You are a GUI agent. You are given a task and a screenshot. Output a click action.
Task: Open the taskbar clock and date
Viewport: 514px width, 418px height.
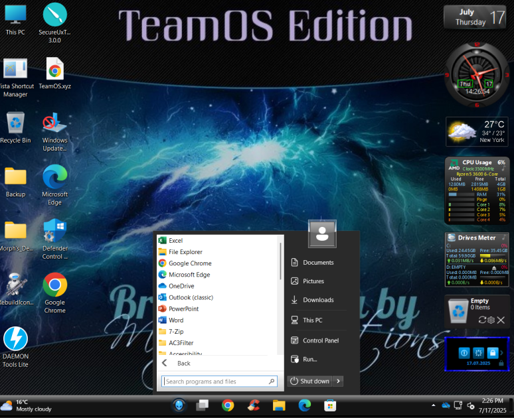click(x=492, y=405)
